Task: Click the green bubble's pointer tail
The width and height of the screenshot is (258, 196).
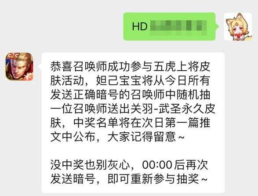Action: [218, 26]
